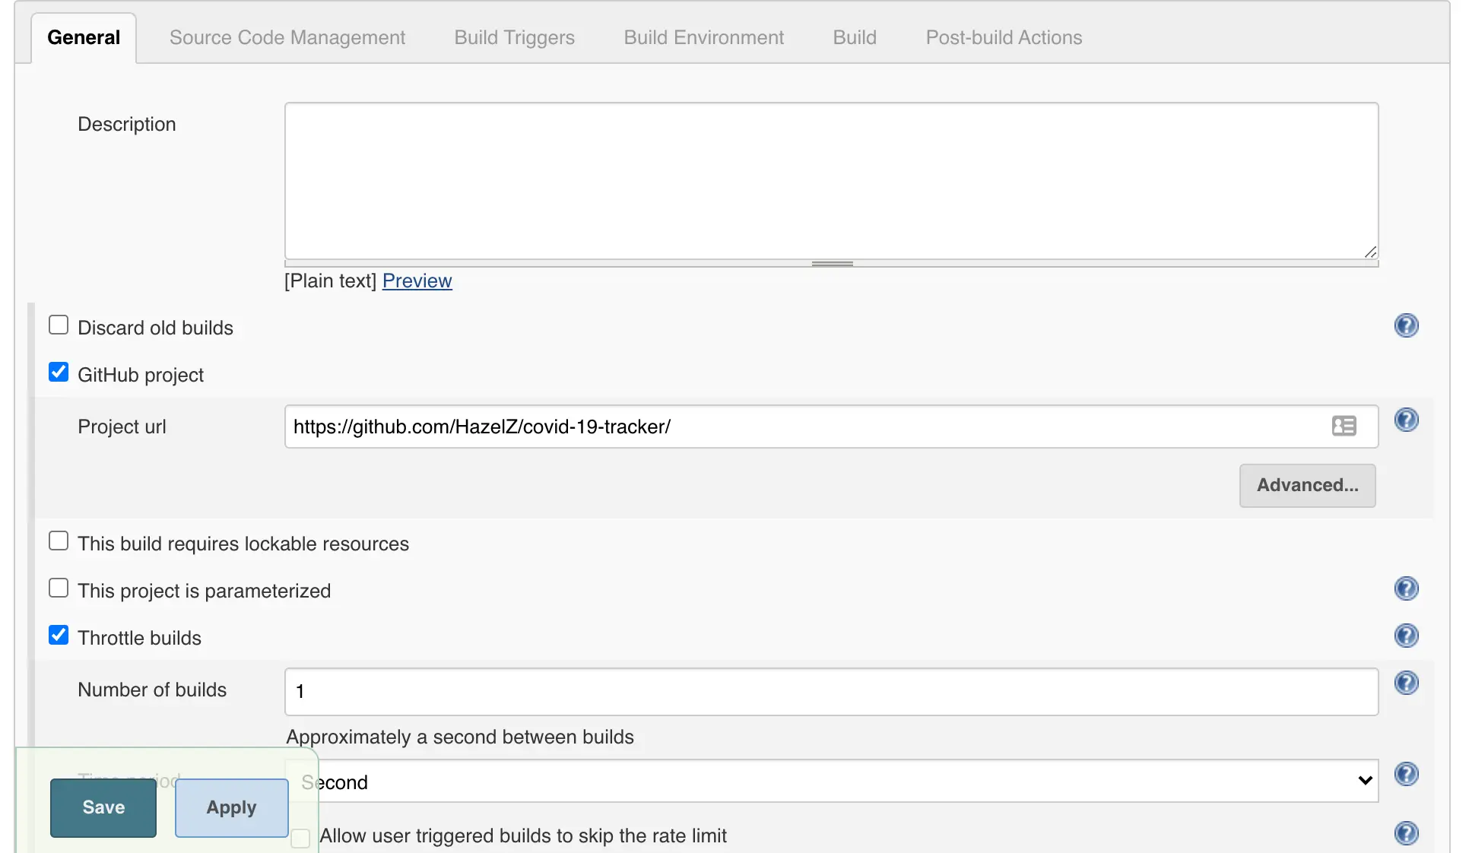Enable Discard old builds checkbox
The height and width of the screenshot is (853, 1469).
pyautogui.click(x=59, y=325)
